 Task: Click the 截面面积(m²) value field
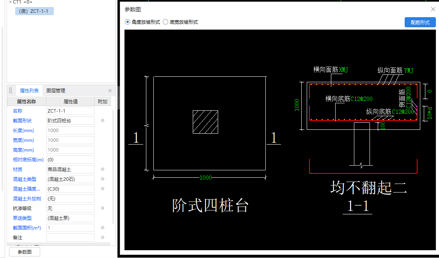[70, 228]
